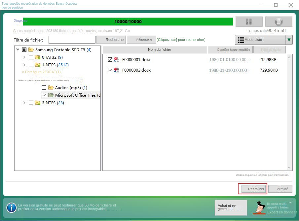Check the 1 NTFS partition checkbox
Viewport: 299px width, 221px height.
(30, 65)
